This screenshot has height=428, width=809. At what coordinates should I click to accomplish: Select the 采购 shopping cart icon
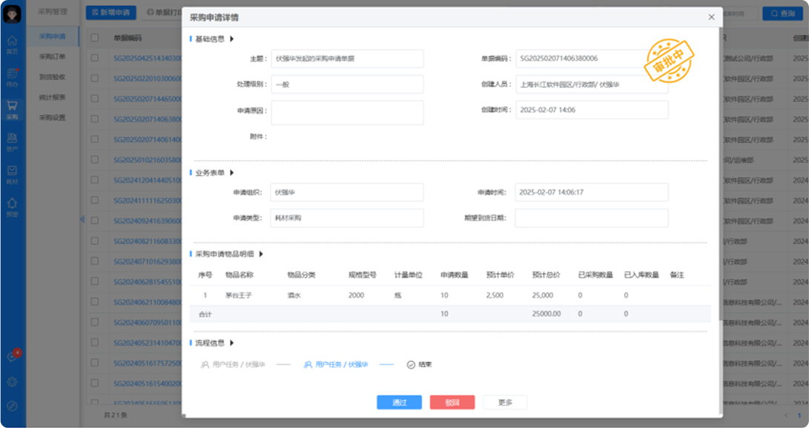pyautogui.click(x=12, y=108)
